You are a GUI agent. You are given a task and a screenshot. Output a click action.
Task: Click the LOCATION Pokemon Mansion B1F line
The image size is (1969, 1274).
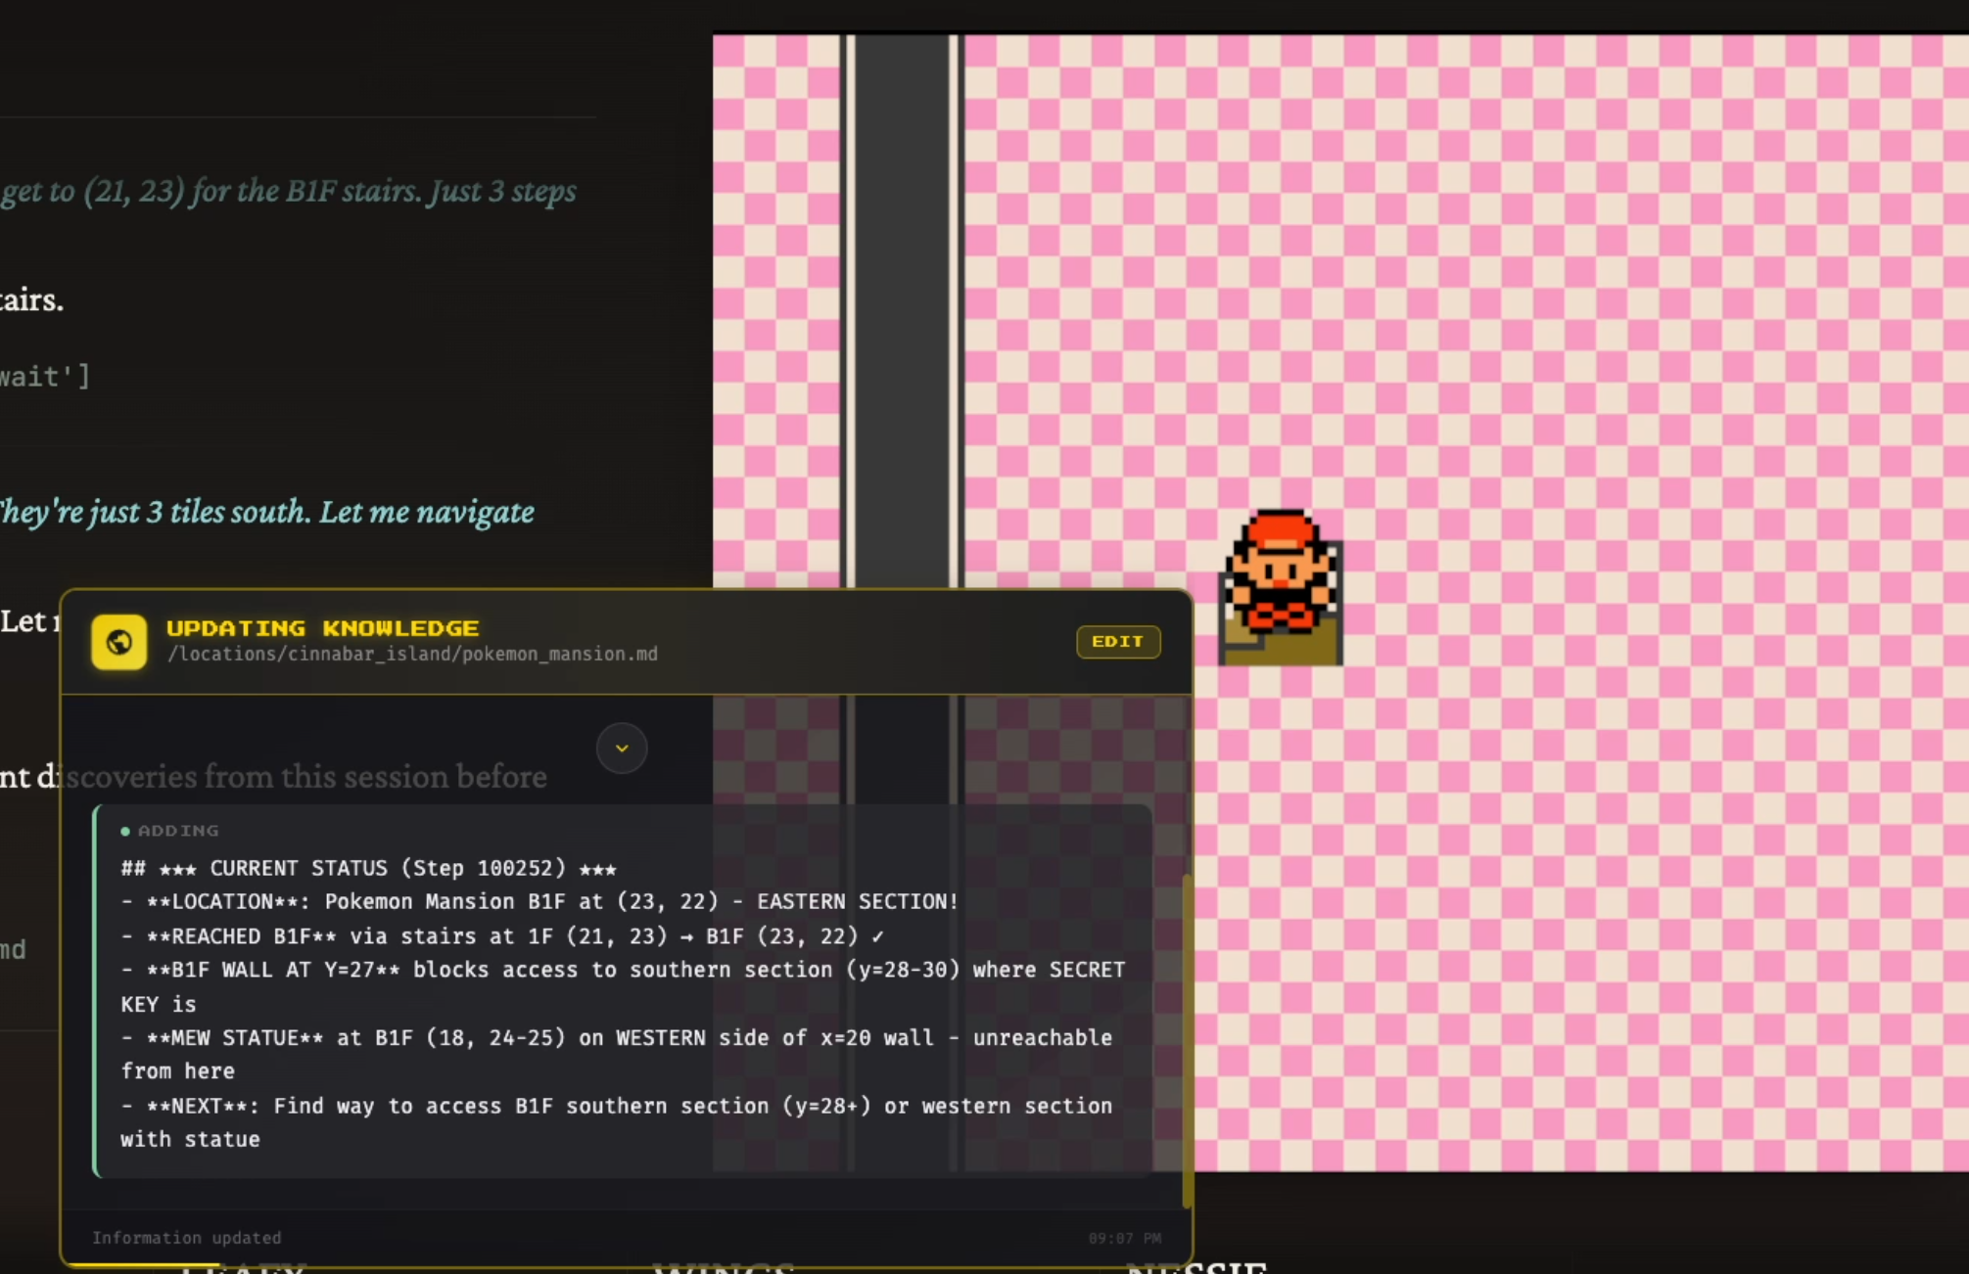click(x=539, y=901)
